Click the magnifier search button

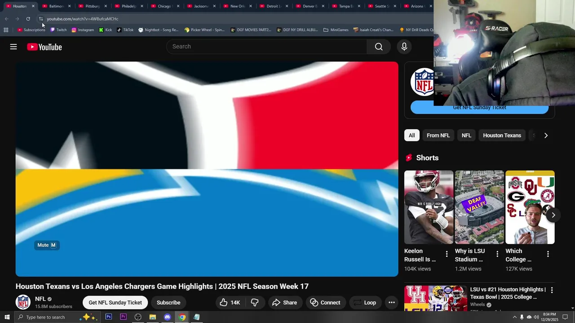point(379,47)
